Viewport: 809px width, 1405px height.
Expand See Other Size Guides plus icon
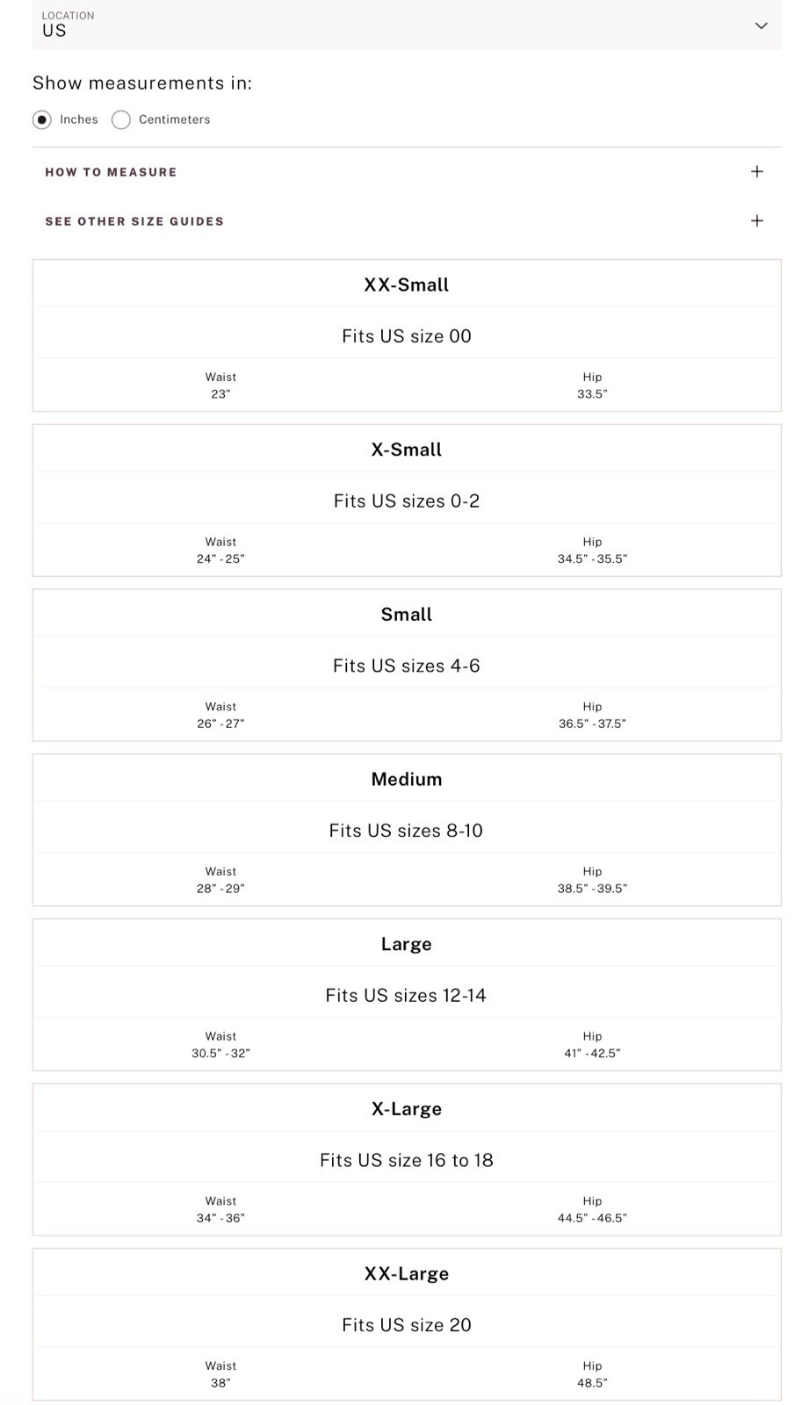pos(757,220)
